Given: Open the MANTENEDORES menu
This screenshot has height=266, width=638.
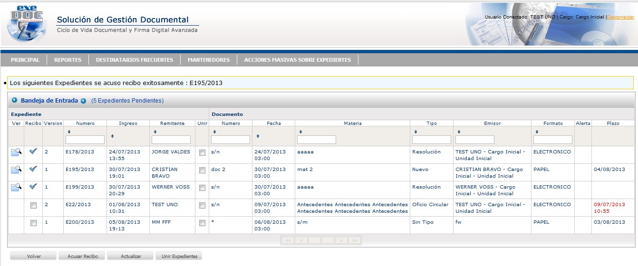Looking at the screenshot, I should pos(209,60).
